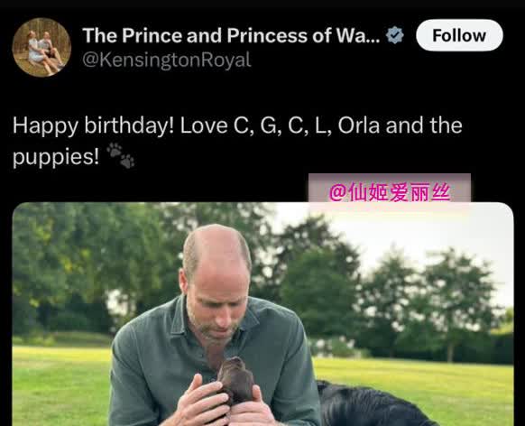Open the @KensingtonRoyal handle link
This screenshot has height=426, width=525.
click(x=166, y=60)
